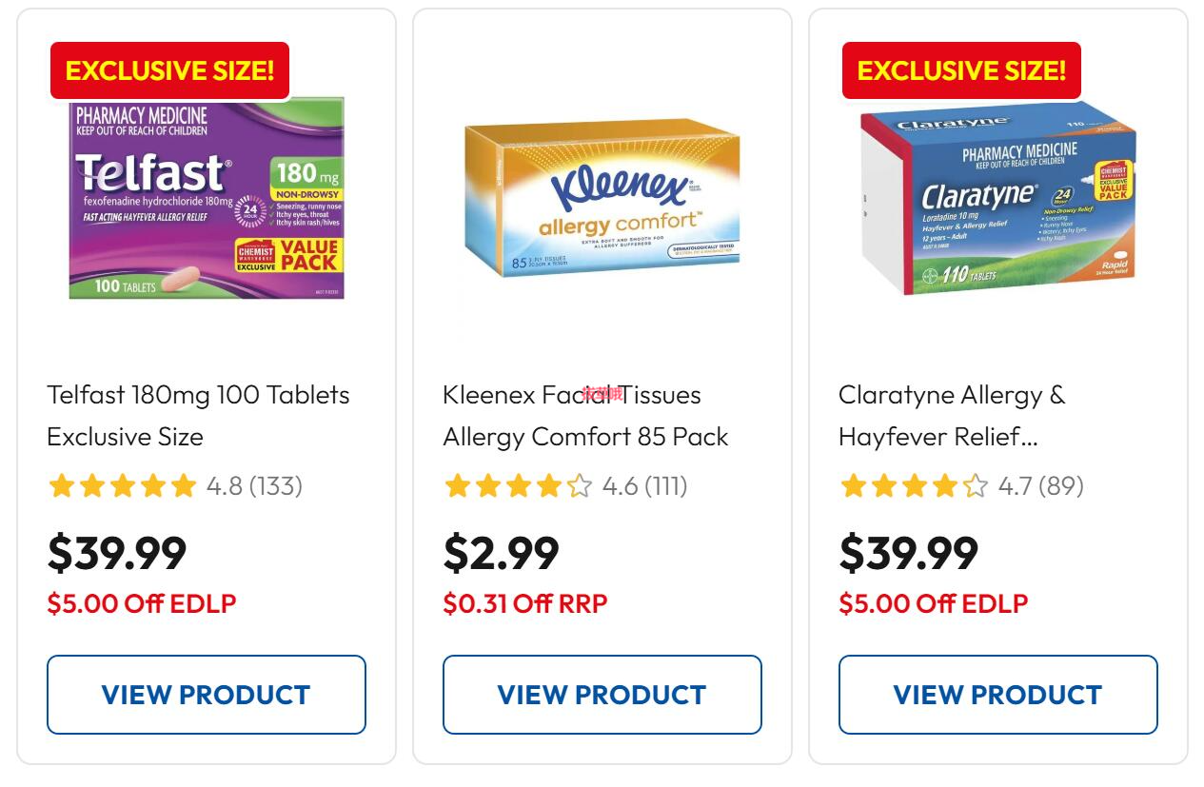Click the Exclusive Size badge on Telfast
This screenshot has width=1204, height=787.
pyautogui.click(x=169, y=70)
